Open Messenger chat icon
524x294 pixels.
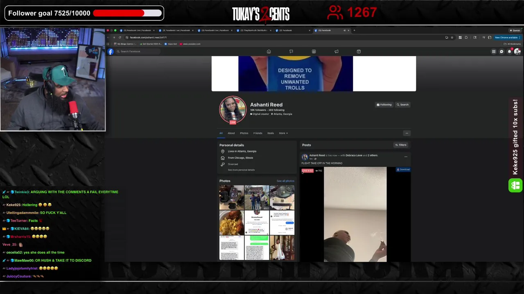(x=501, y=51)
